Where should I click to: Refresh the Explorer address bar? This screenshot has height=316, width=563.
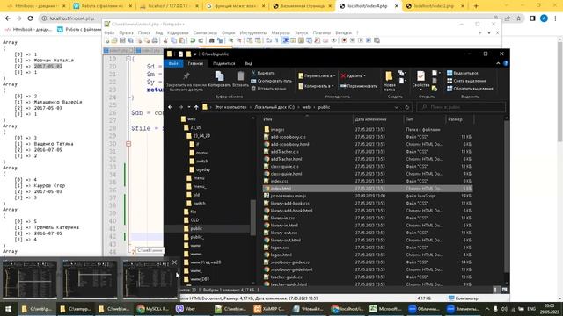(406, 107)
